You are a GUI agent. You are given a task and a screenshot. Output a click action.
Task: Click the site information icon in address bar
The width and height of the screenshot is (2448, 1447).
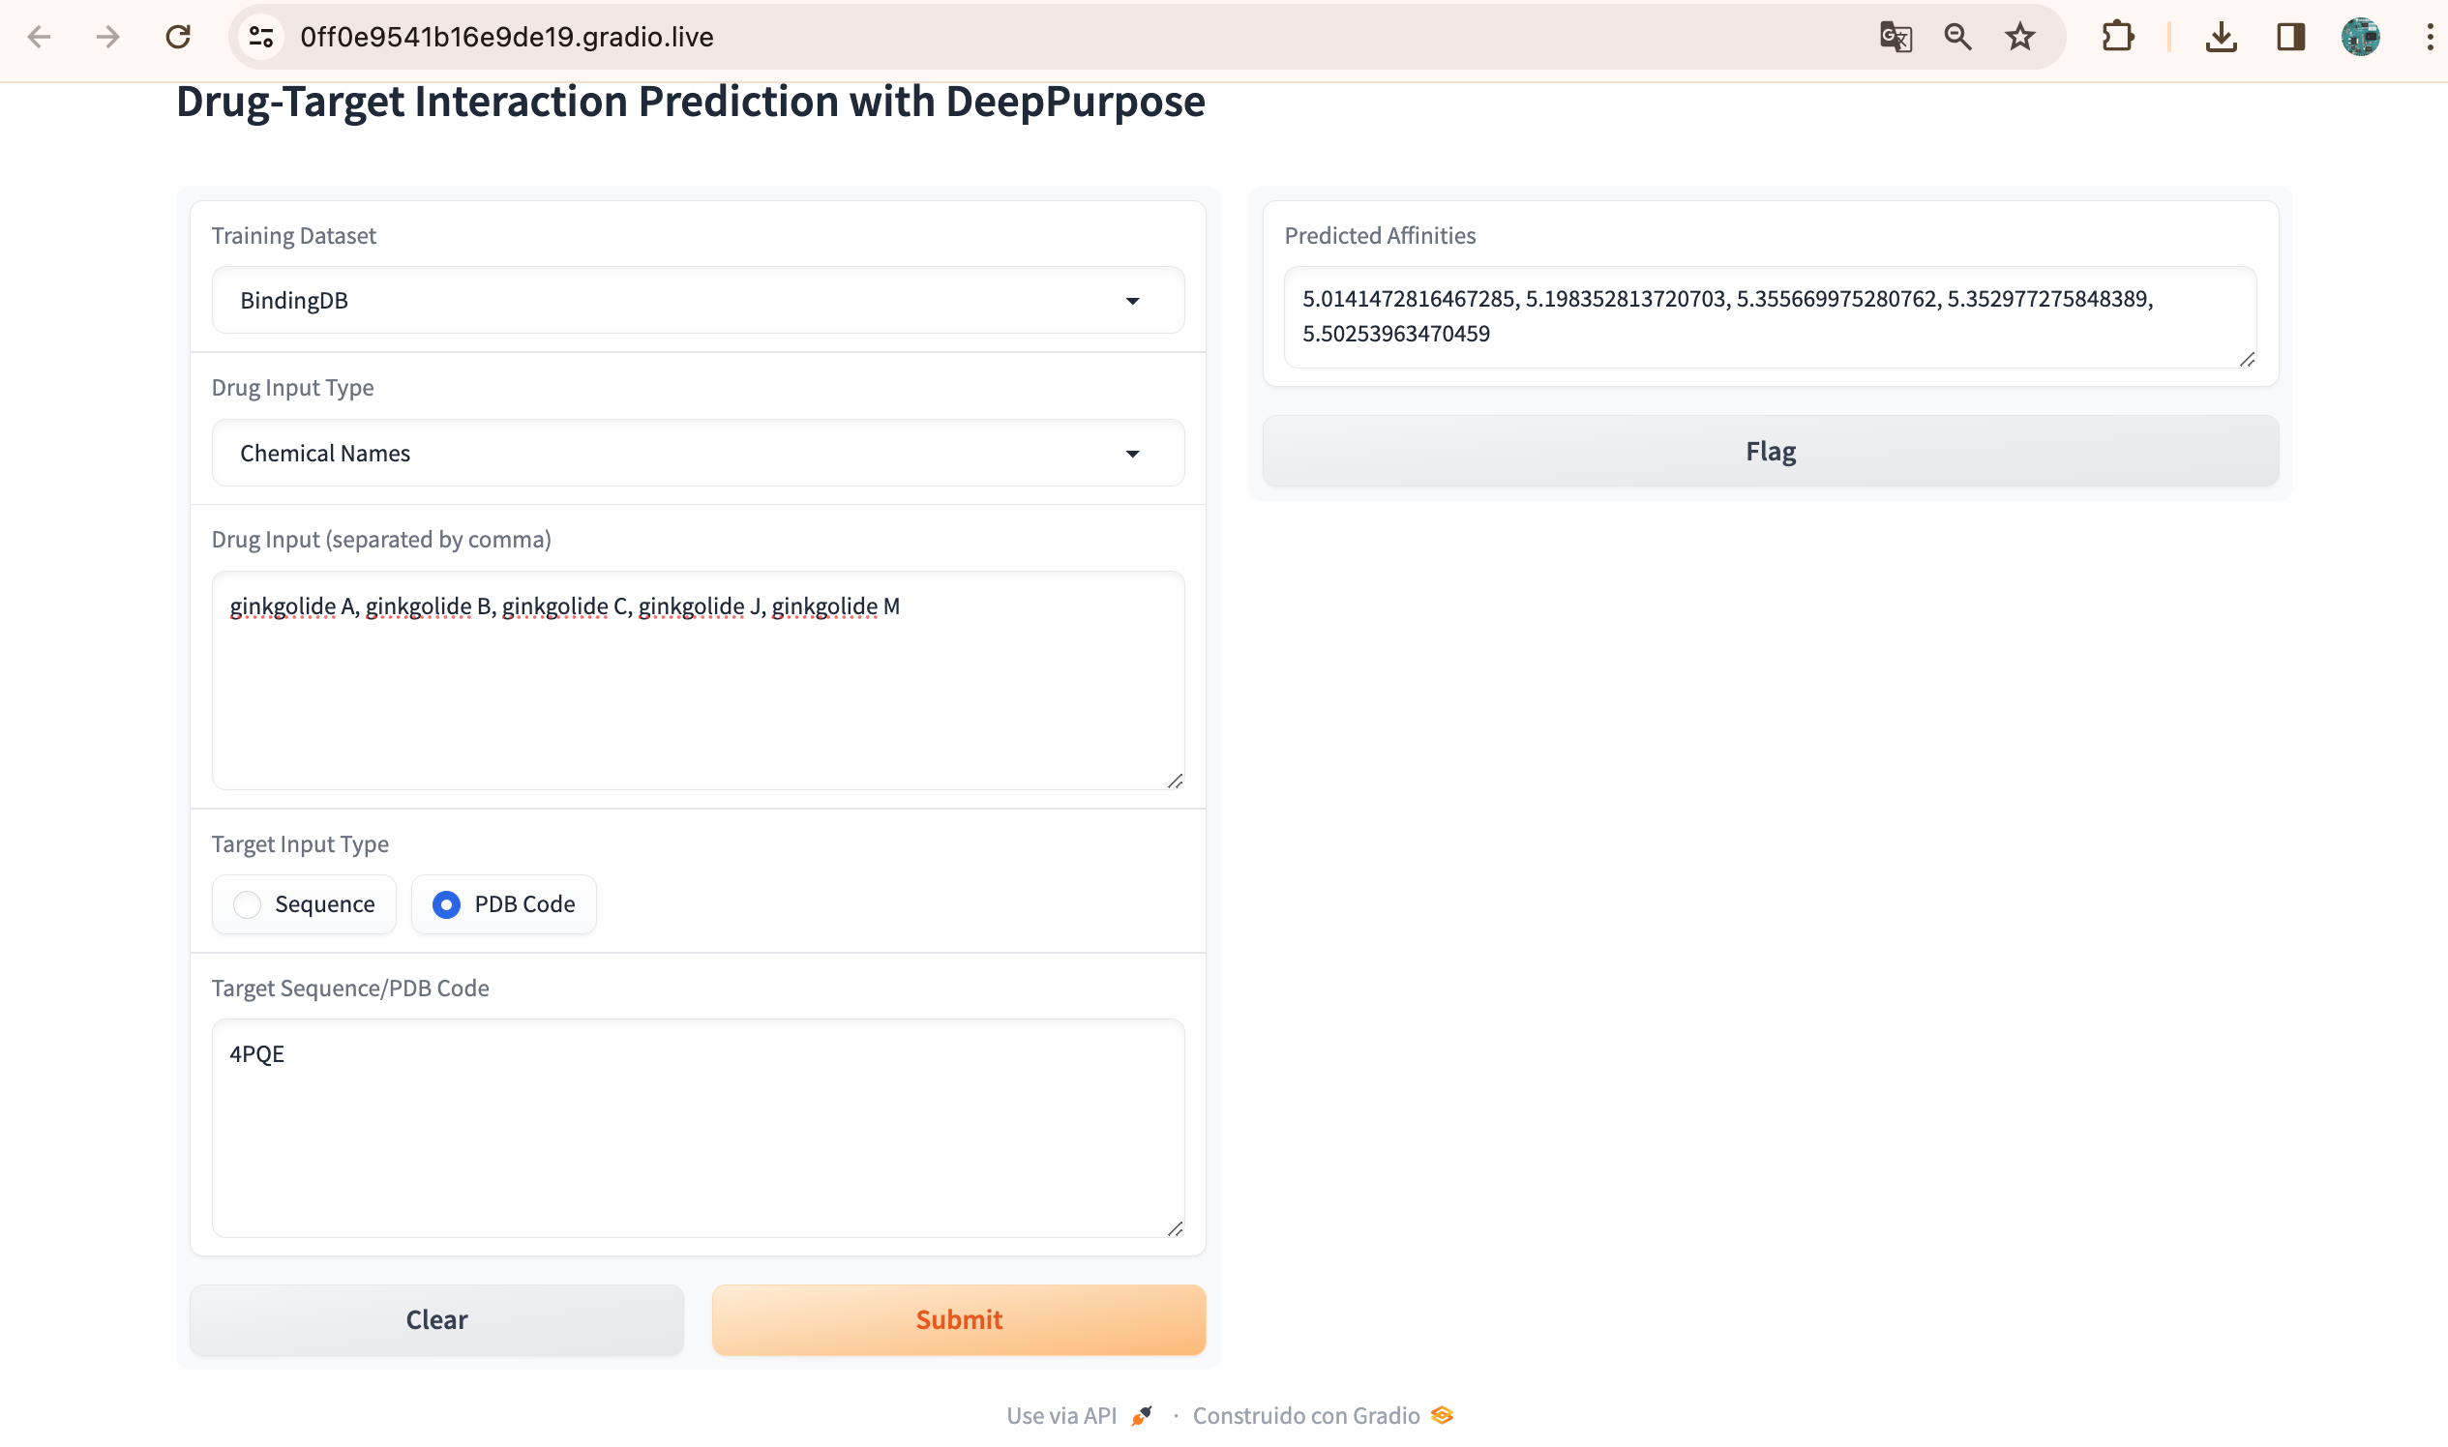261,37
